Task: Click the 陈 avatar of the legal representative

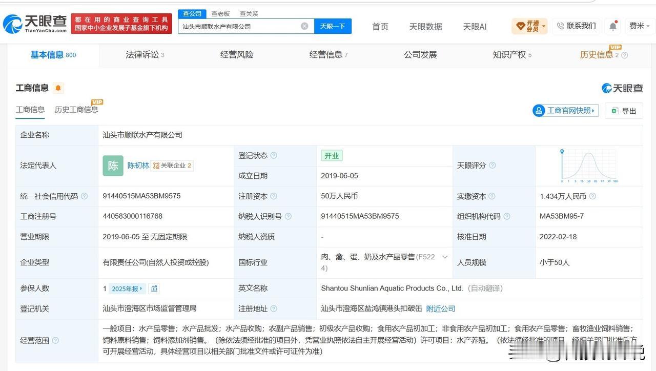Action: point(113,166)
